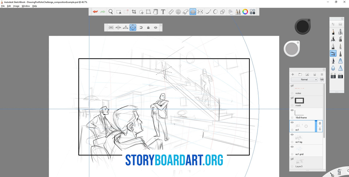Open the Help menu
This screenshot has width=349, height=177.
tap(35, 6)
